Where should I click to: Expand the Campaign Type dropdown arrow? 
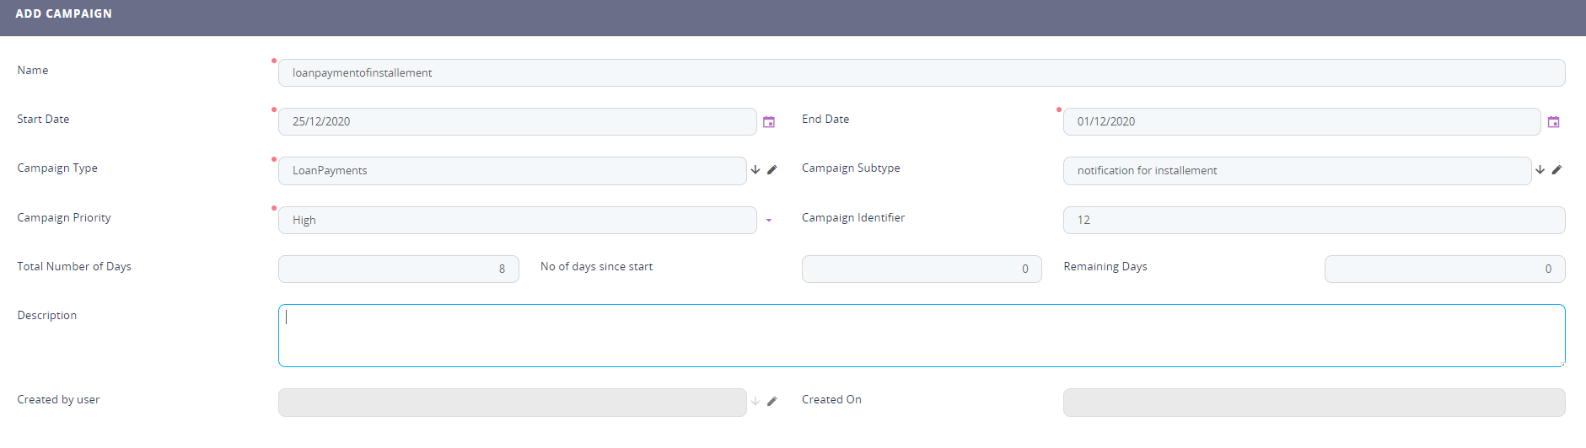tap(755, 170)
